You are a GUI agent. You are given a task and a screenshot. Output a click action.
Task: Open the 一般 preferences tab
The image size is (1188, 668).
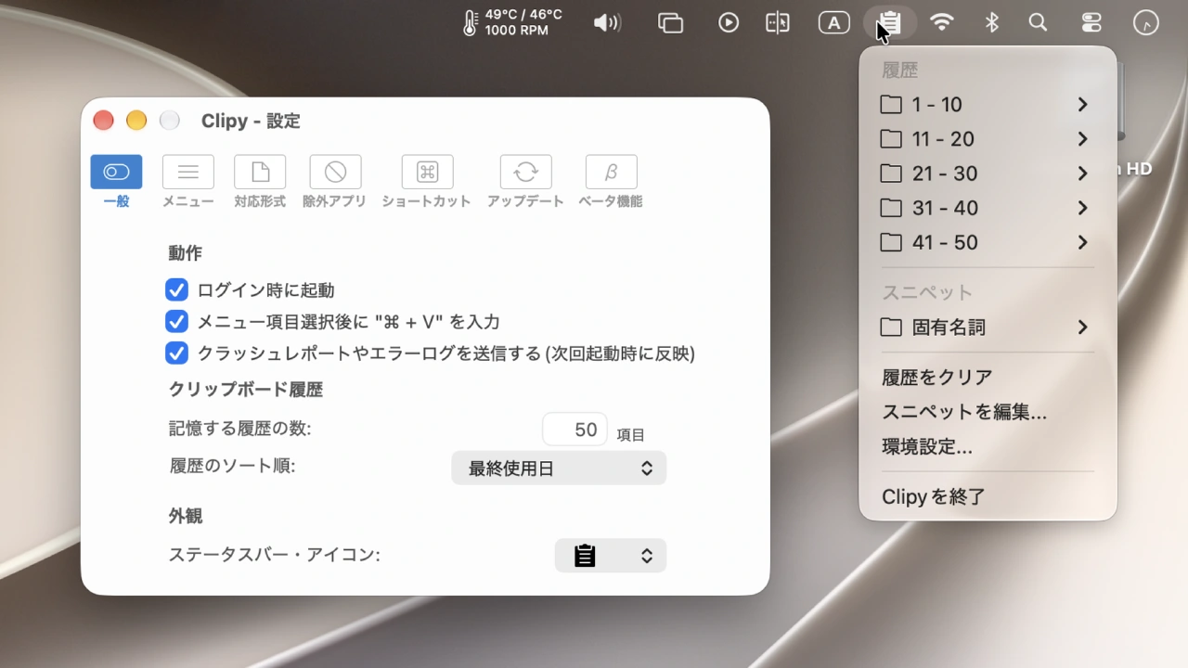[x=116, y=182]
